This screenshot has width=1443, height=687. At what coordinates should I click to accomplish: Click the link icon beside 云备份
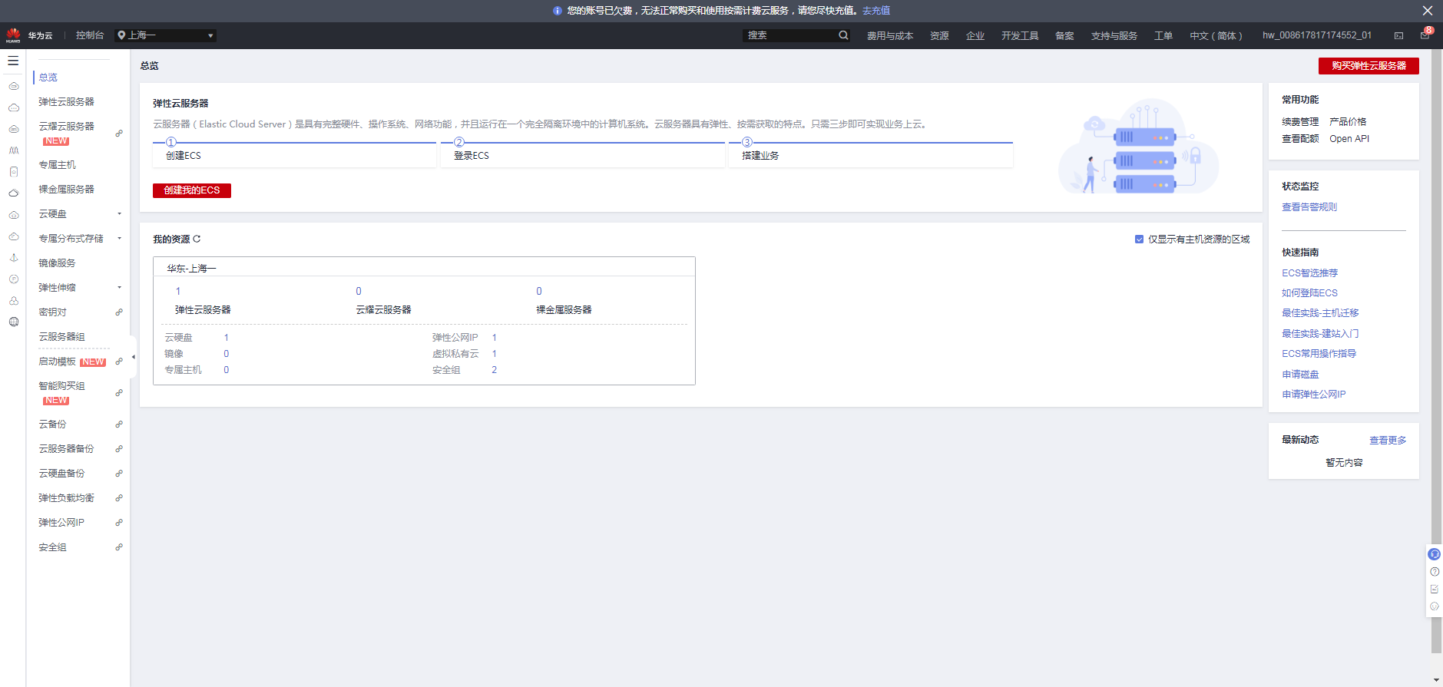pos(119,424)
